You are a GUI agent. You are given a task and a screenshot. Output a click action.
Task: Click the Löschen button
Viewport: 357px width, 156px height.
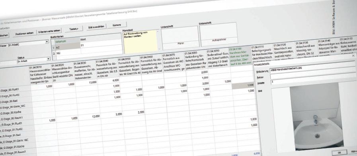(4, 35)
